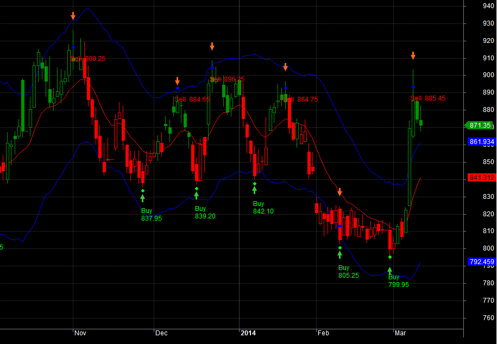Click the orange sell arrow above Sell 884.65
Viewport: 497px width, 344px height.
point(178,81)
